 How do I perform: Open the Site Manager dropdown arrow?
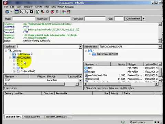click(x=11, y=12)
